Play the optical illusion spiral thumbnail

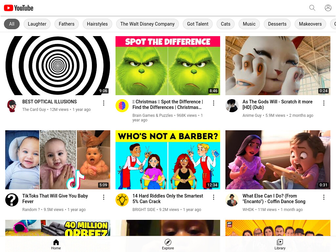point(58,66)
